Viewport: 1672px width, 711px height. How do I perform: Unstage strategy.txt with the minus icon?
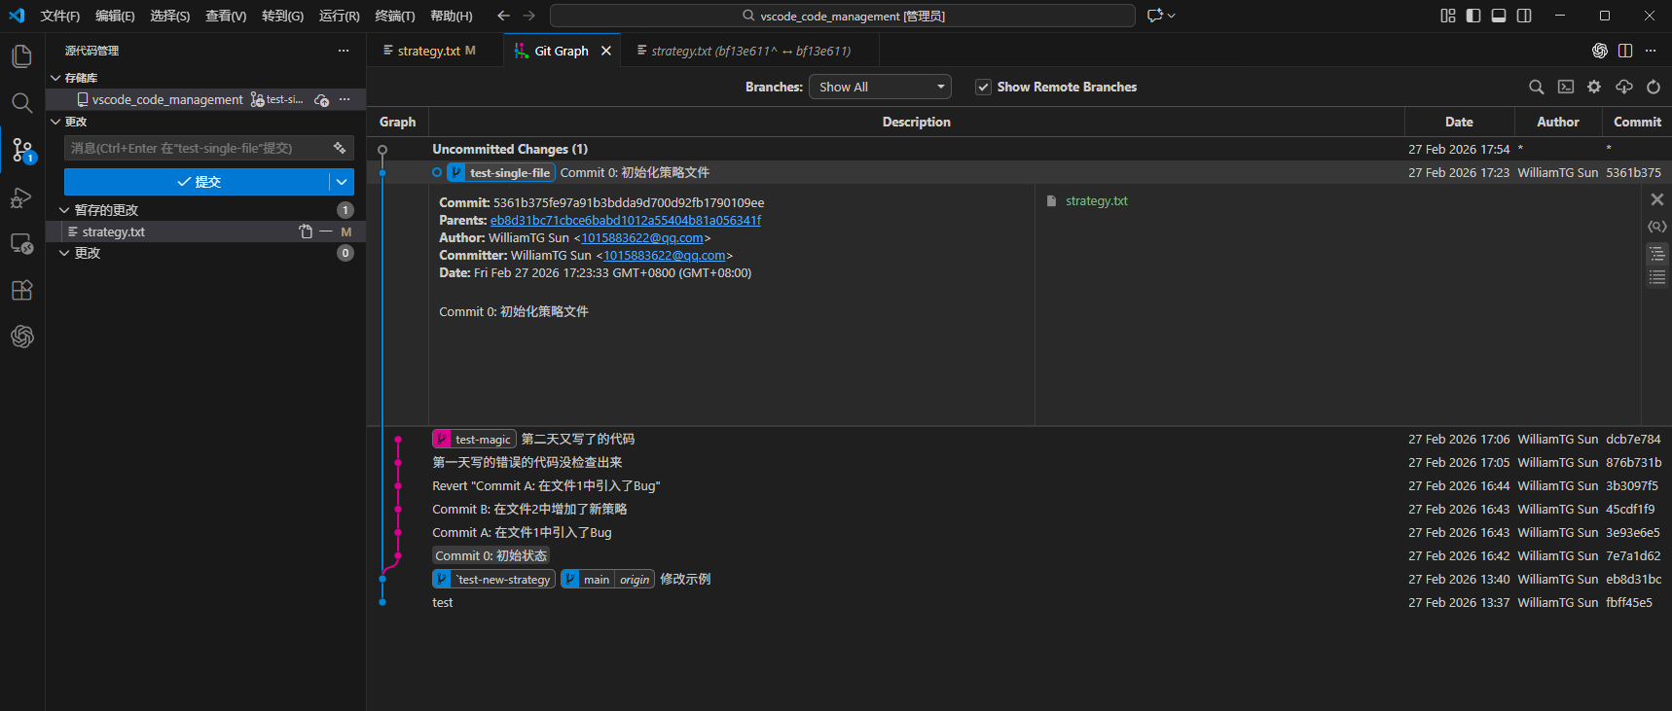click(326, 231)
